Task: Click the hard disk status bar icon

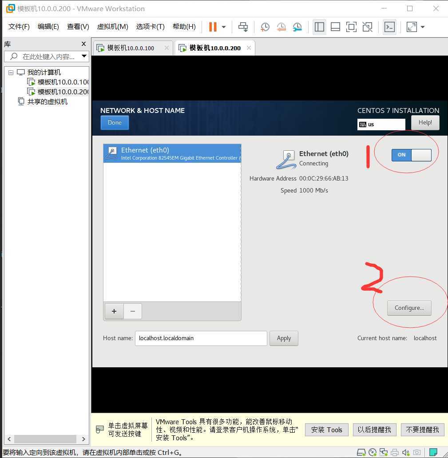Action: point(361,453)
